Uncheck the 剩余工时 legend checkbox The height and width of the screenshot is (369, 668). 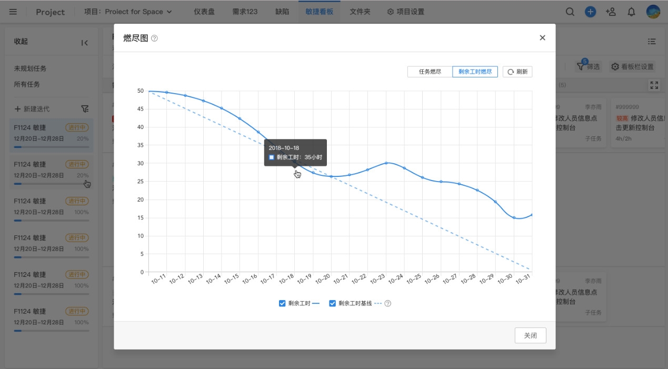coord(282,303)
